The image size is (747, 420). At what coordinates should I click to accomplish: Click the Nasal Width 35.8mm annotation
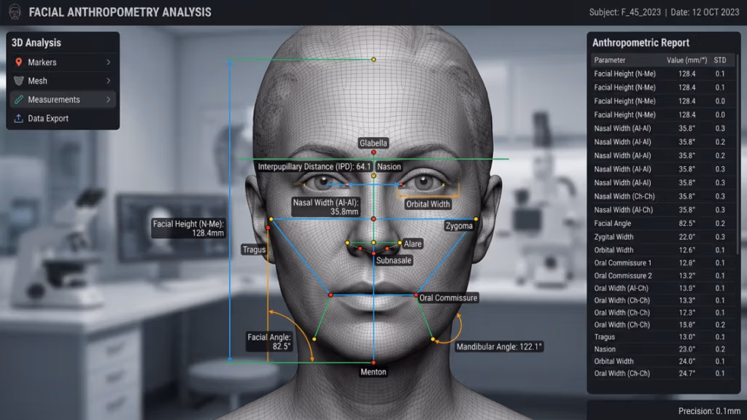click(x=326, y=207)
